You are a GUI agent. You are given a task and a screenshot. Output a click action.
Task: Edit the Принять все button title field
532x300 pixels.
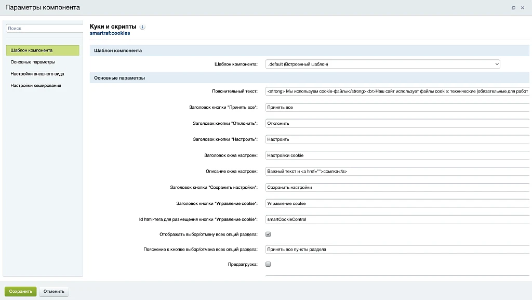(x=397, y=107)
